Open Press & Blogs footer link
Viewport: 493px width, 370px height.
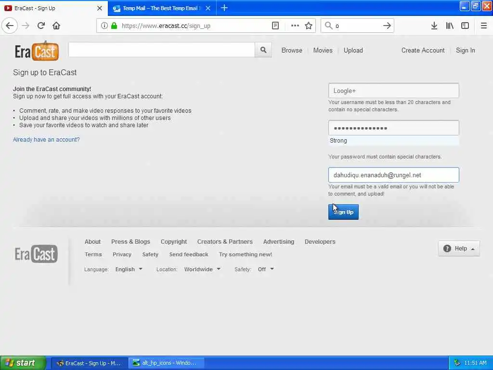(x=130, y=242)
